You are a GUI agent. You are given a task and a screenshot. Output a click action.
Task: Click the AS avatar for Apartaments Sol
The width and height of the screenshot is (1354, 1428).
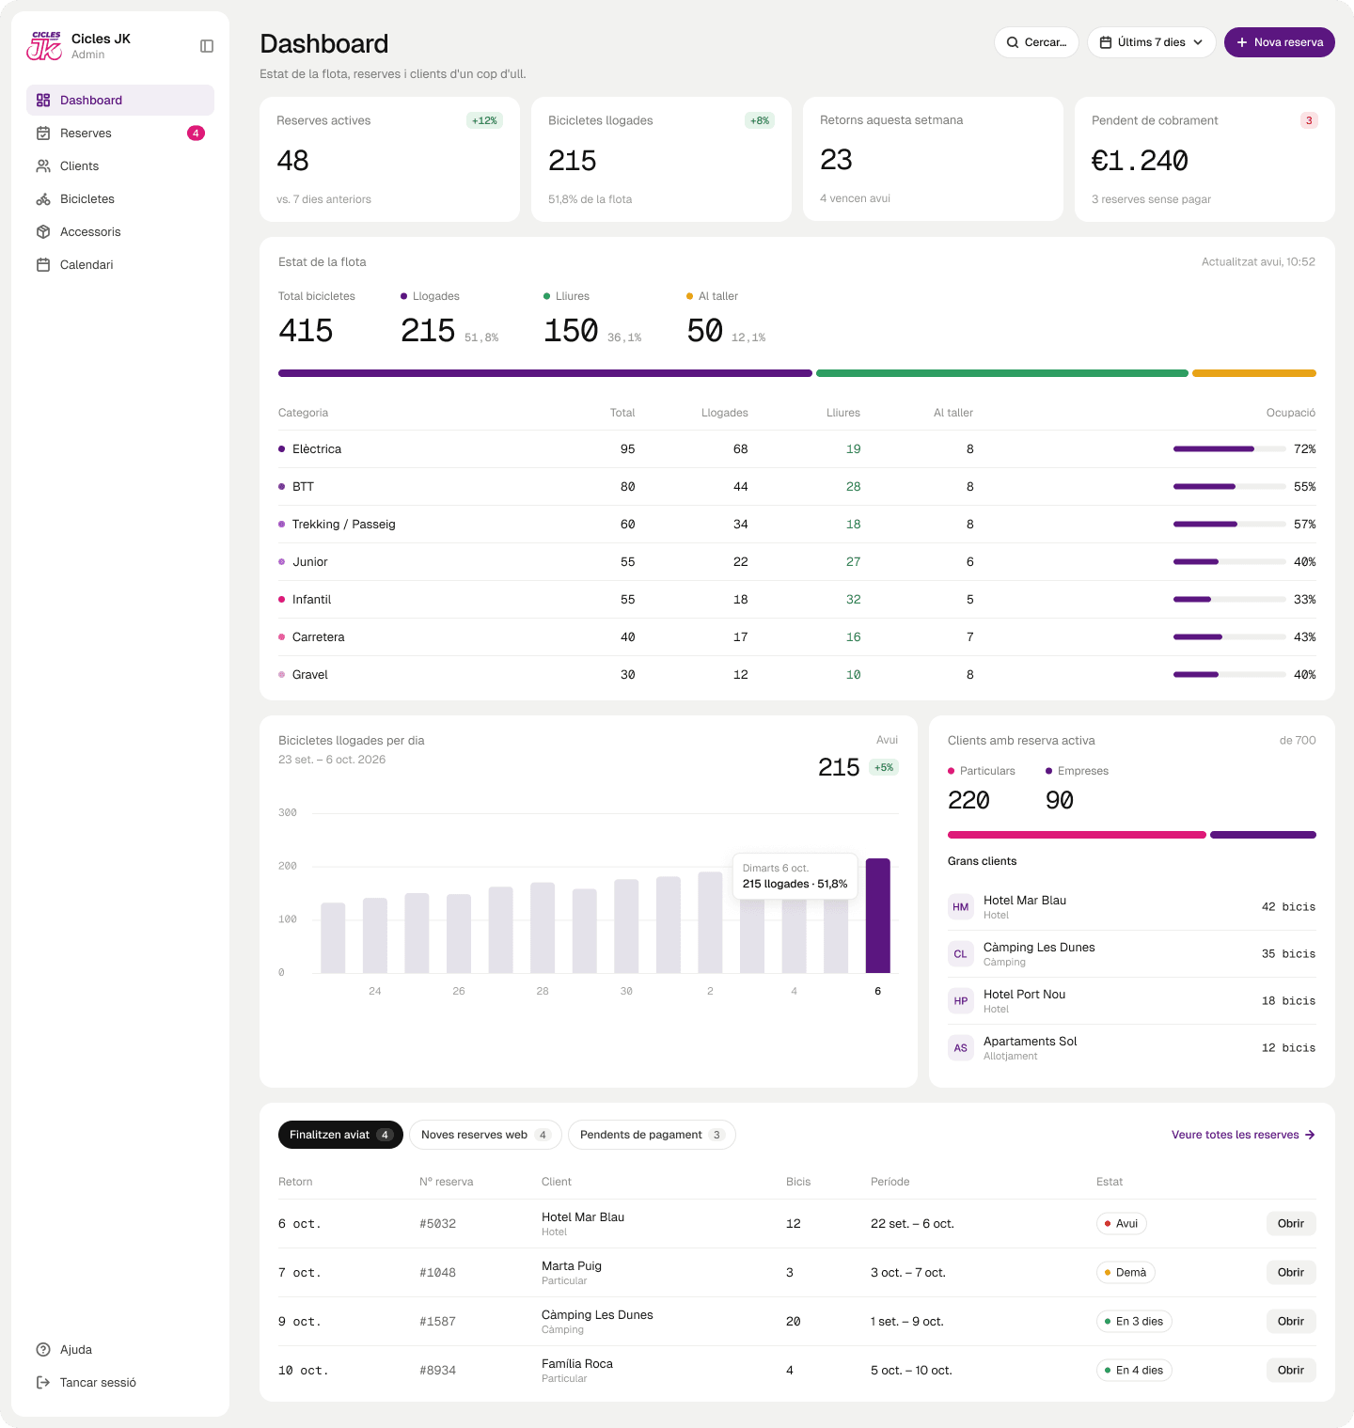coord(961,1048)
